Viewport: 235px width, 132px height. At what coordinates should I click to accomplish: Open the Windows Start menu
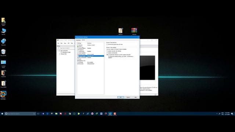pos(2,114)
